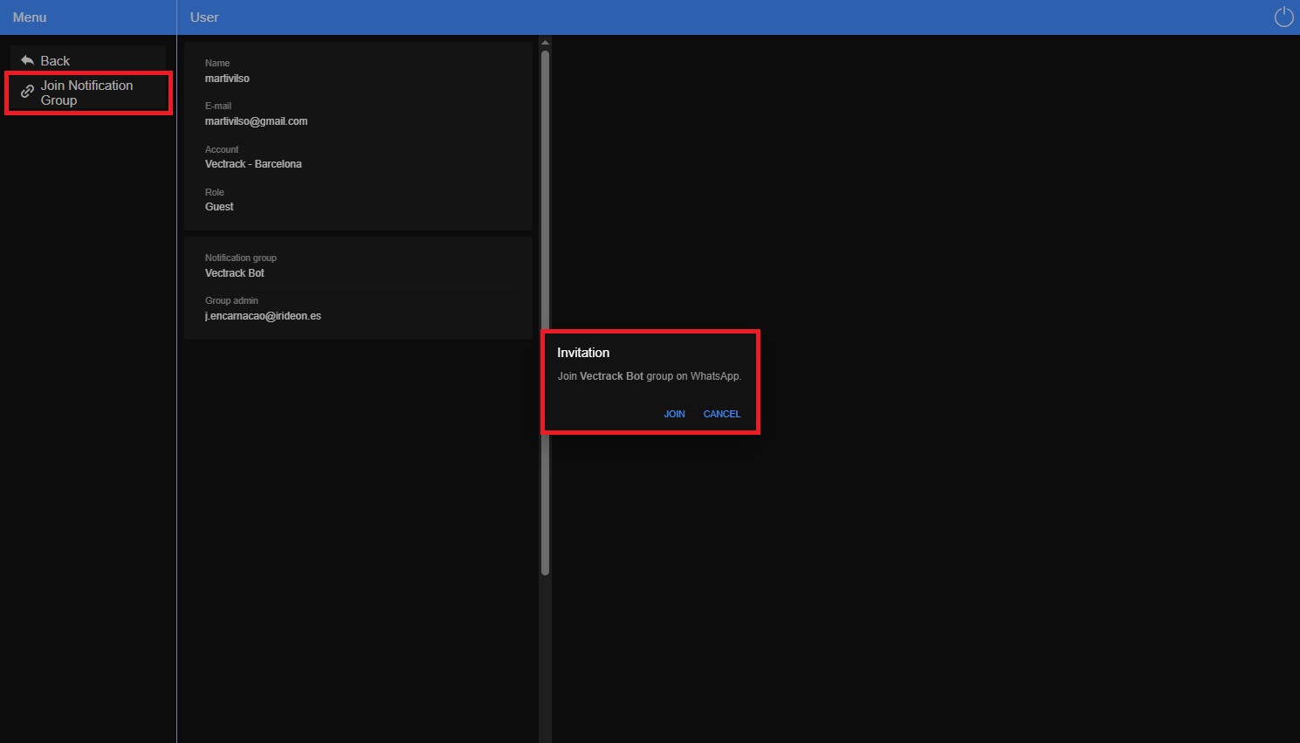Go back using the Back menu item
This screenshot has width=1300, height=743.
pos(88,60)
